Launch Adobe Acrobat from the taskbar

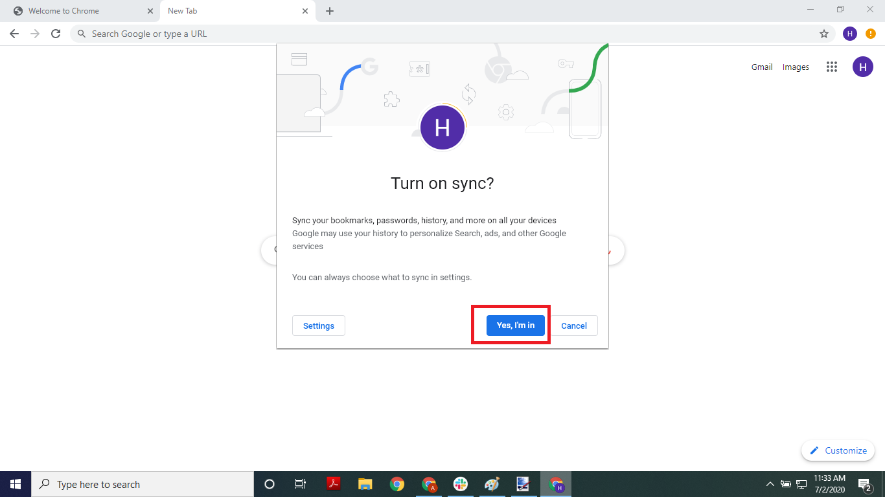click(x=333, y=484)
